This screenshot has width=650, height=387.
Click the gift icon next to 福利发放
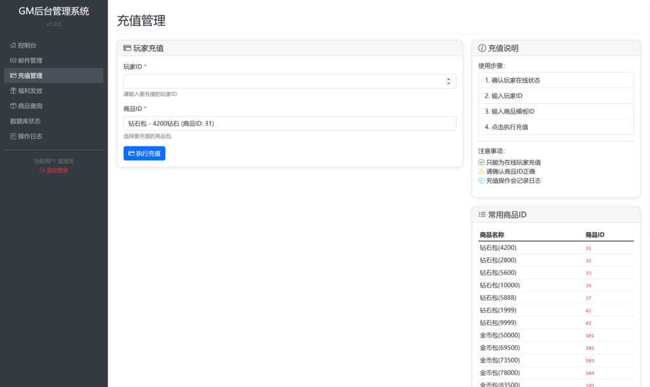point(13,91)
